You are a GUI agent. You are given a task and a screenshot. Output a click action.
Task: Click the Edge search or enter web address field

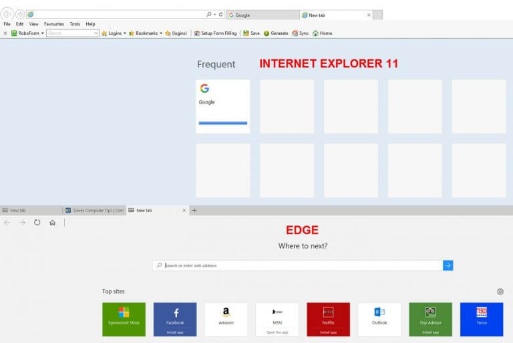point(297,266)
